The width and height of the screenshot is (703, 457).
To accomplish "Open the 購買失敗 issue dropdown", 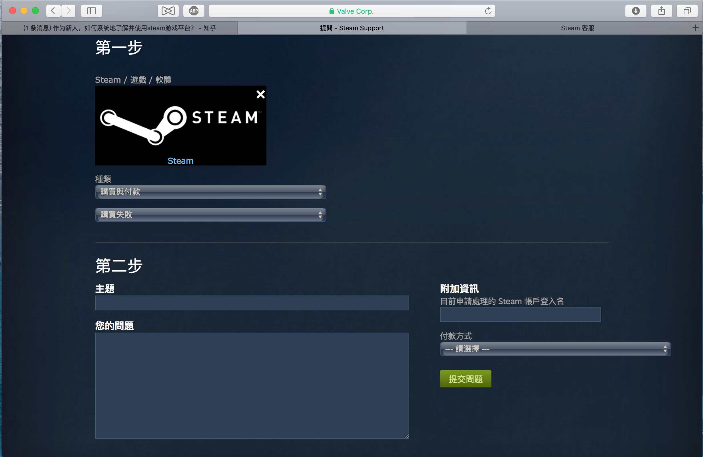I will click(210, 215).
